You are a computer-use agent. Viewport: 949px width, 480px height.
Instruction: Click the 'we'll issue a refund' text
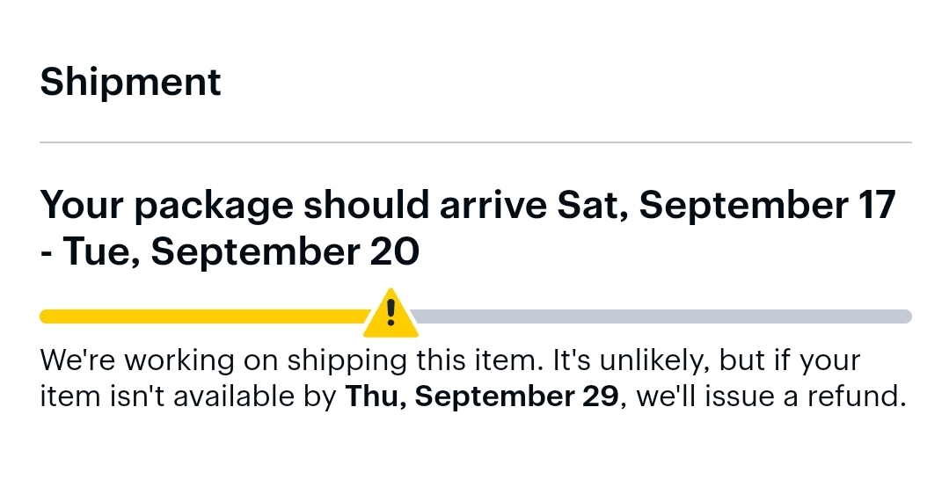[x=770, y=396]
